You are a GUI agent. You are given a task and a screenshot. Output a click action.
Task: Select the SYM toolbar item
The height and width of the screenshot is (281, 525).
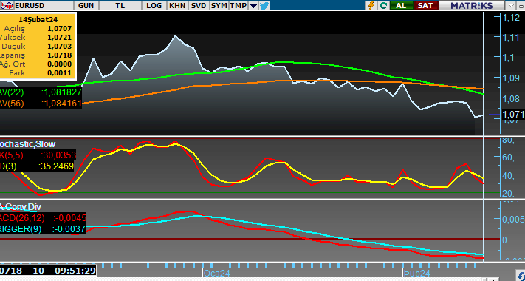(x=219, y=5)
